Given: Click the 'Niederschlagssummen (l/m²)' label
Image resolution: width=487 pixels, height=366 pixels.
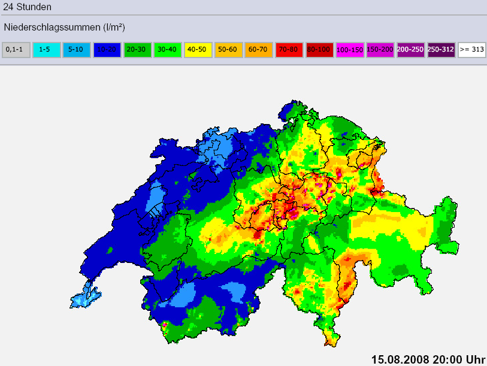Looking at the screenshot, I should [64, 28].
